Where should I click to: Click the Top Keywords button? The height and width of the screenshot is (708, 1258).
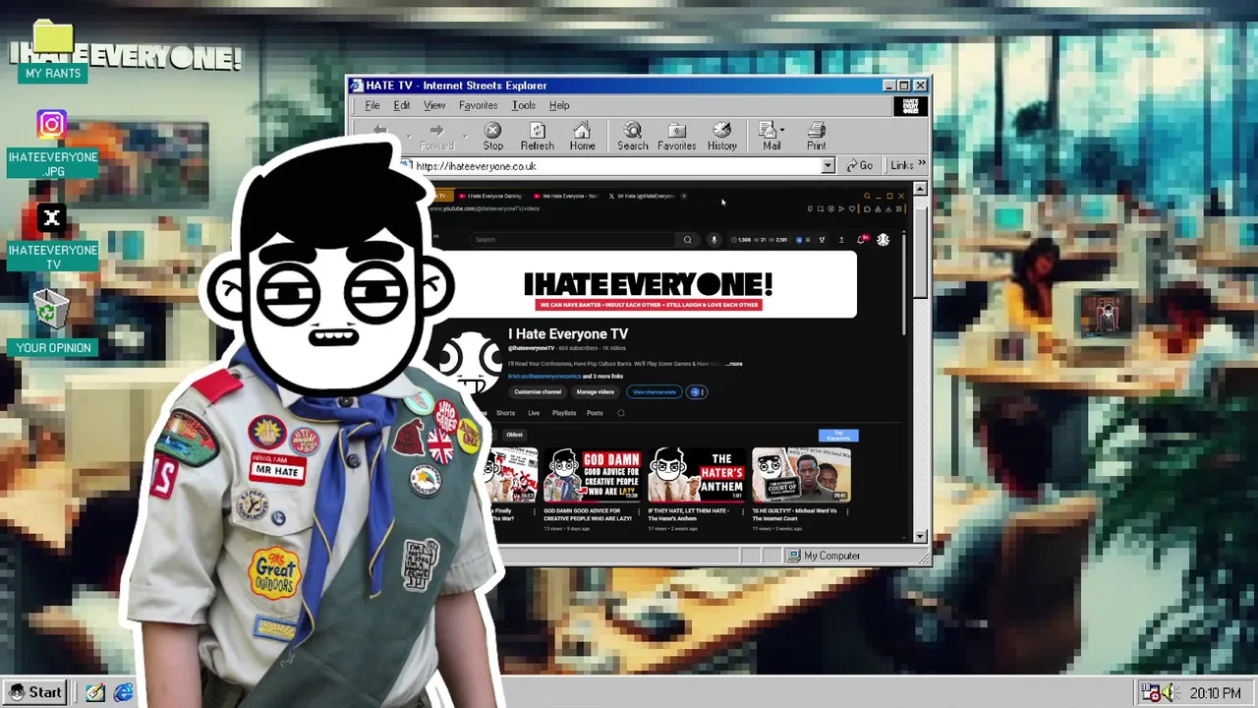pyautogui.click(x=838, y=435)
